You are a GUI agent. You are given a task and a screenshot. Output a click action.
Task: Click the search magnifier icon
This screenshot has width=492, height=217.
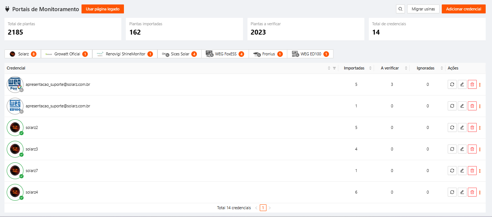(400, 9)
